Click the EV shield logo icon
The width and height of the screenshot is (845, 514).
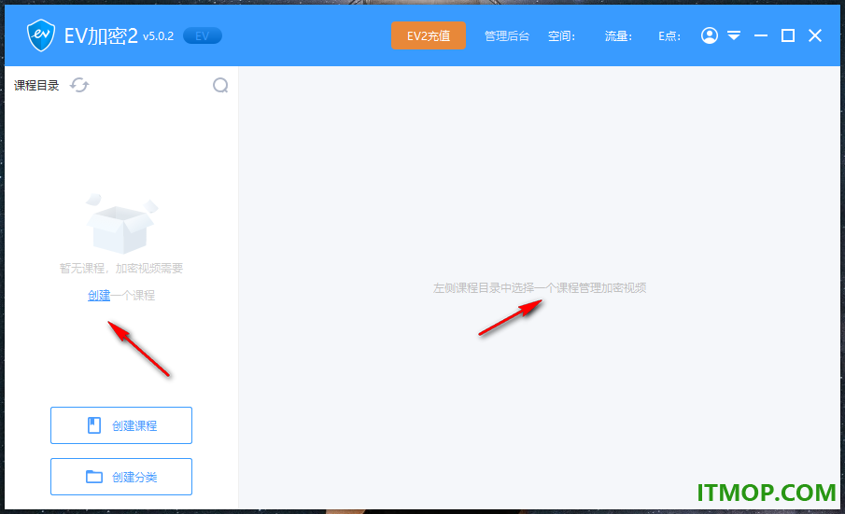(x=41, y=35)
